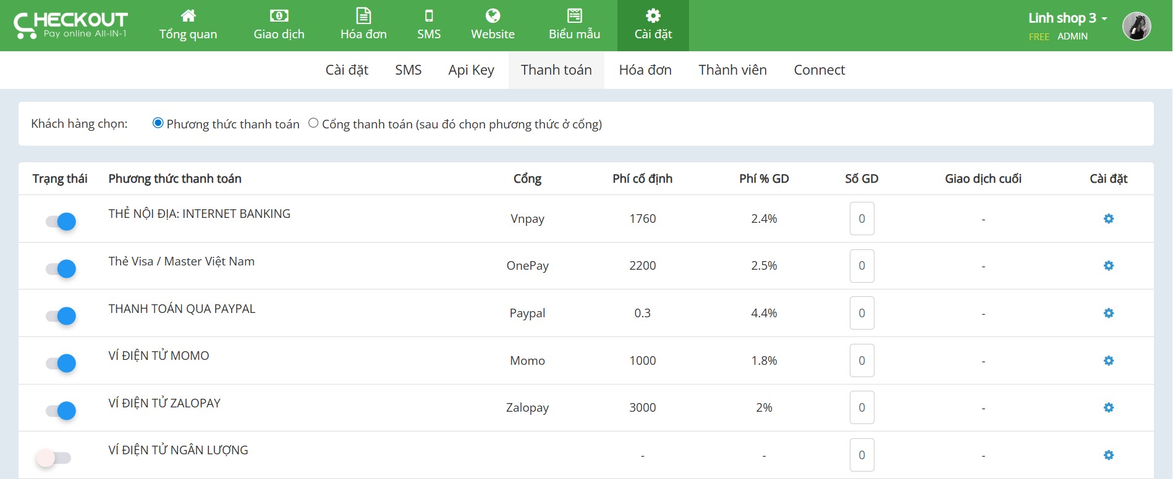This screenshot has height=479, width=1173.
Task: Click the Giao dịch cuối column header
Action: tap(983, 178)
